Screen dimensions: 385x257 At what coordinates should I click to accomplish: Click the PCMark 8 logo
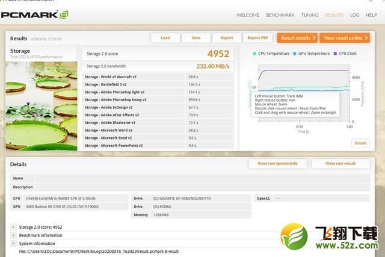35,14
